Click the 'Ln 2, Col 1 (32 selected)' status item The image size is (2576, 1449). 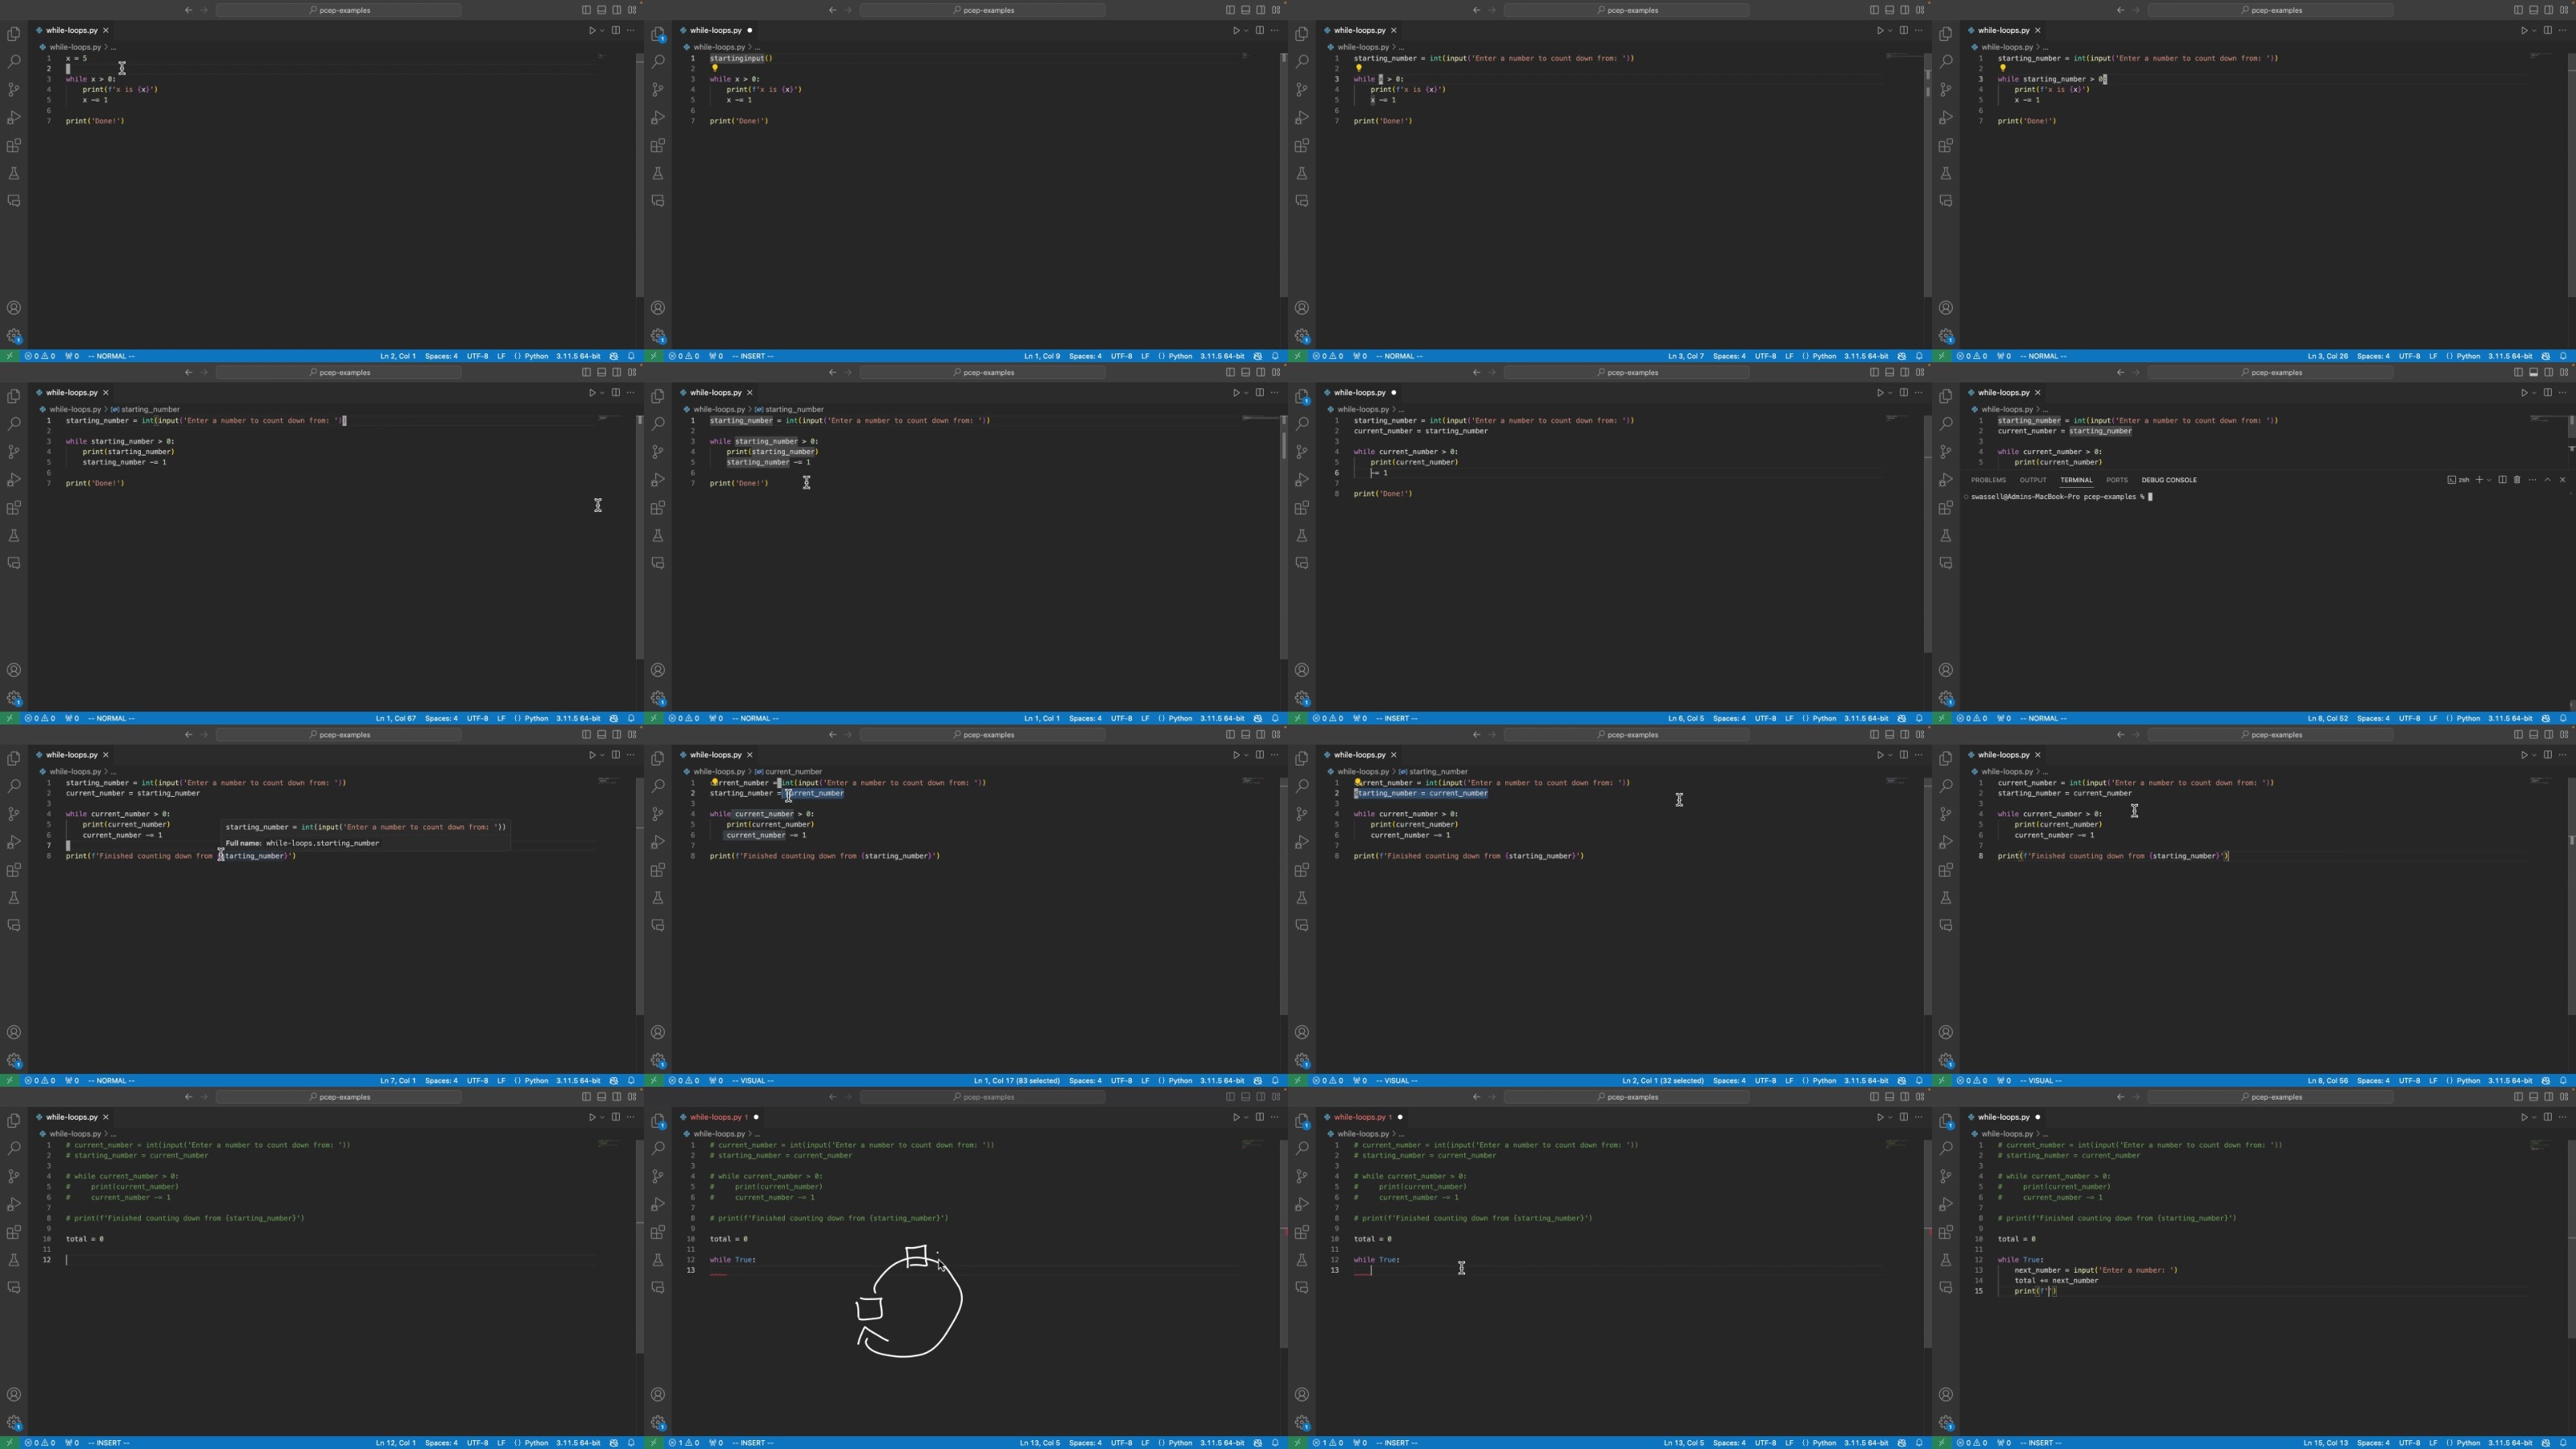coord(1662,1081)
